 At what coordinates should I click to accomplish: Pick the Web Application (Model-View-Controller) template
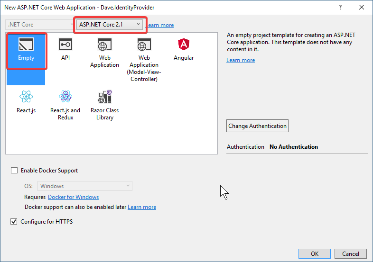(x=144, y=60)
